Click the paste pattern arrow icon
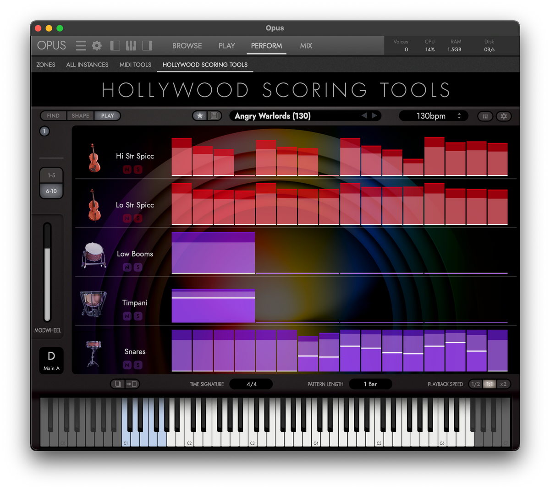The width and height of the screenshot is (550, 491). pos(132,384)
